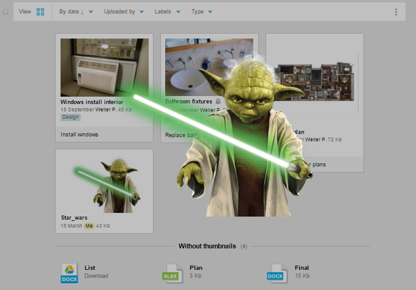The height and width of the screenshot is (290, 416).
Task: Click the Download link under List
Action: (96, 276)
